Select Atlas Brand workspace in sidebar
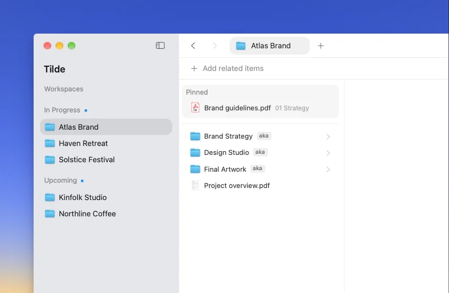449x293 pixels. 106,127
